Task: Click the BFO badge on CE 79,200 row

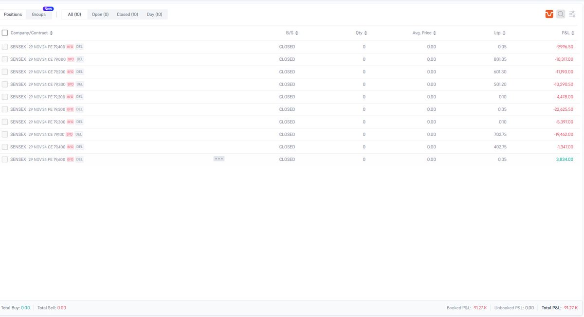Action: click(71, 72)
